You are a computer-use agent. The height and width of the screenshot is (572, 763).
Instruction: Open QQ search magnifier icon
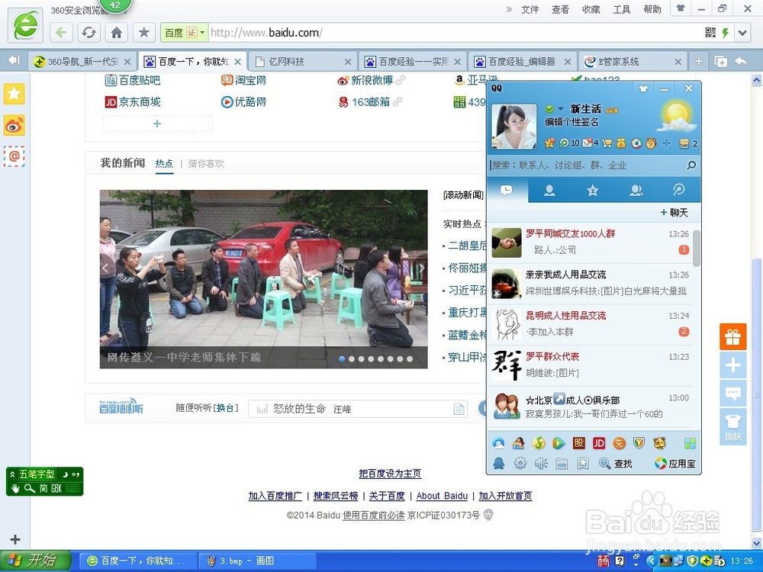[x=691, y=165]
